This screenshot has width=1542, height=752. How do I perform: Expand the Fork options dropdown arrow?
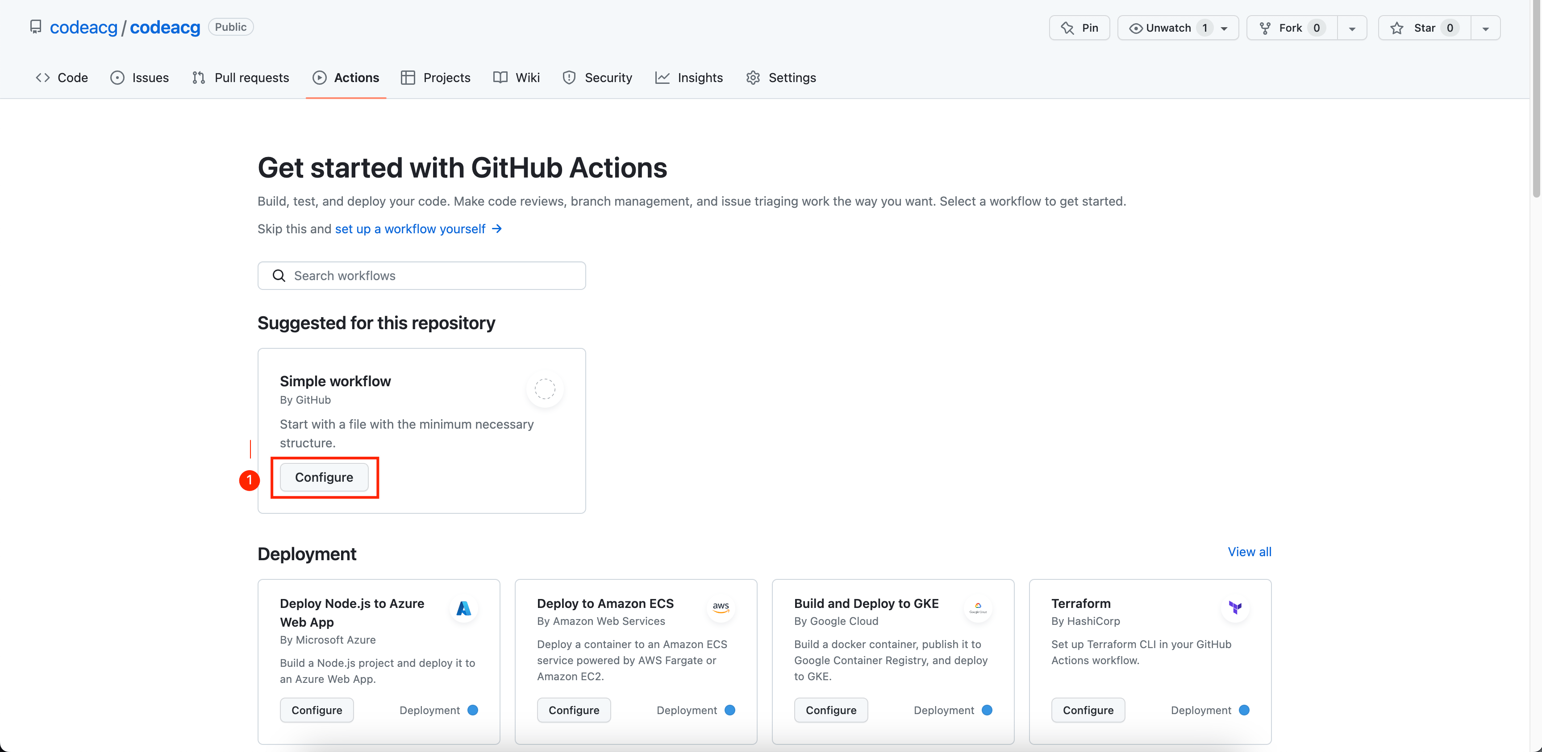[x=1352, y=28]
